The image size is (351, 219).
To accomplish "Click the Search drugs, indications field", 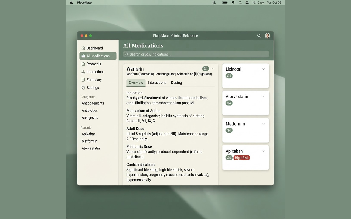I will [x=196, y=54].
